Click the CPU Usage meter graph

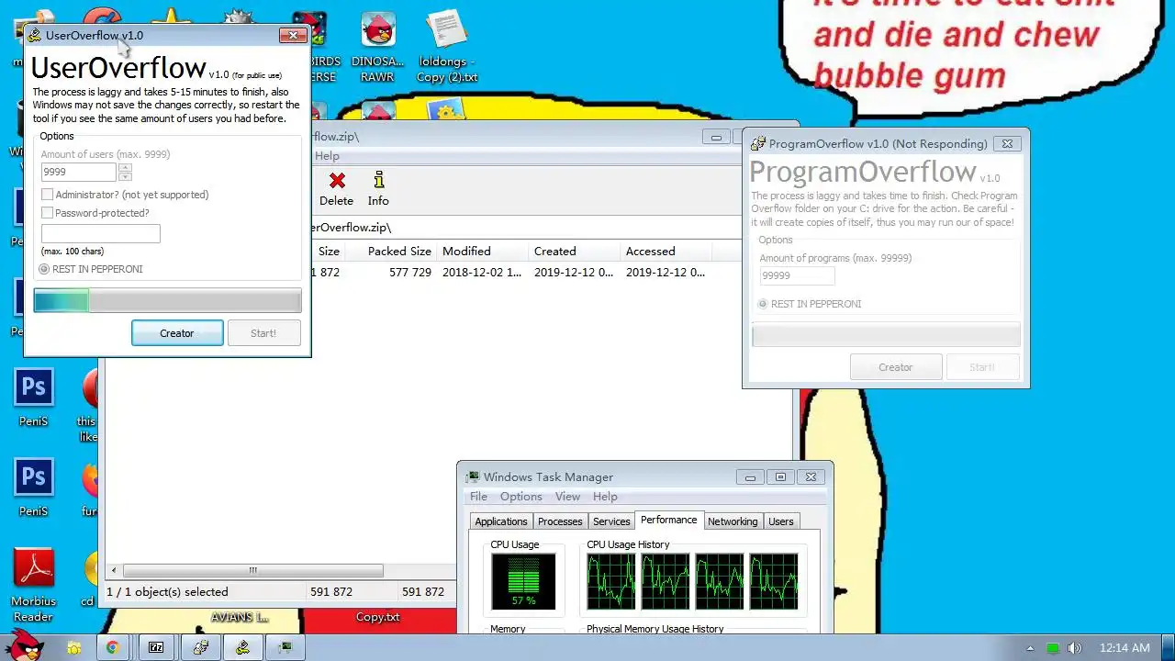click(x=523, y=580)
